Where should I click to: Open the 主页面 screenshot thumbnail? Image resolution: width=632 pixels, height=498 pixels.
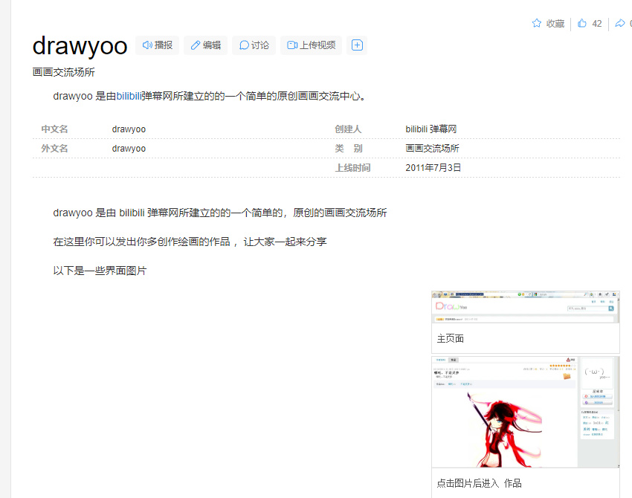[525, 307]
